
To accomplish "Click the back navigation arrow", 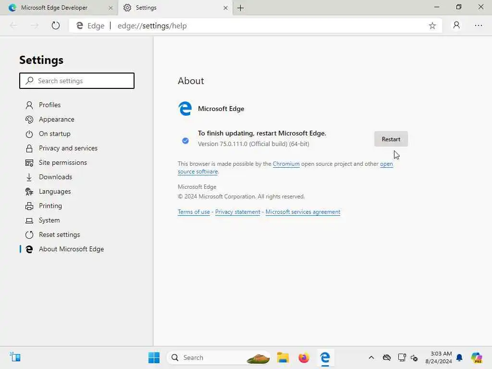I will click(x=14, y=25).
